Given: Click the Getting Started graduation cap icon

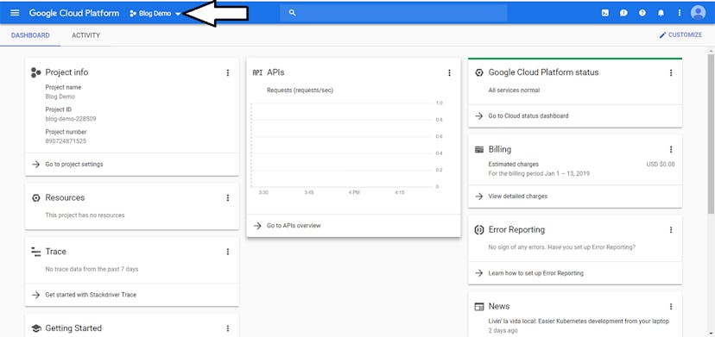Looking at the screenshot, I should click(x=35, y=328).
